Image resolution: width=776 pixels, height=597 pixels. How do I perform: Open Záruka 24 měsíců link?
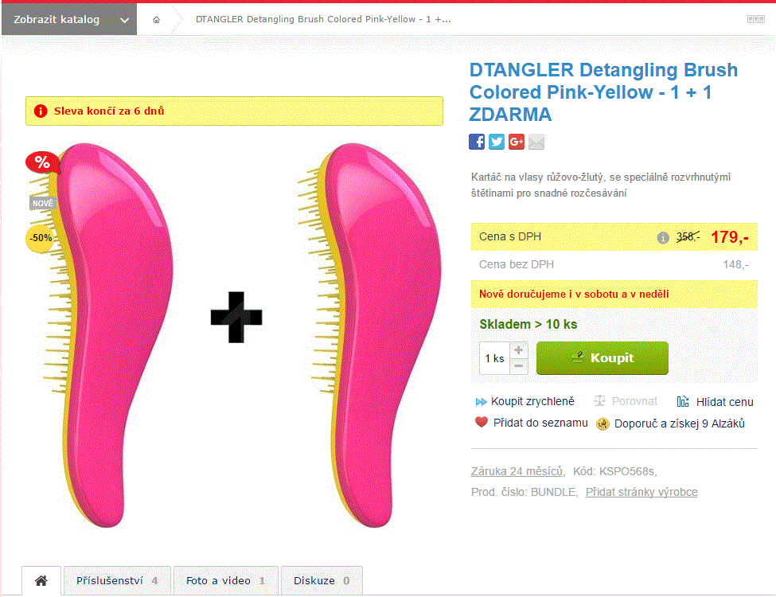[517, 471]
